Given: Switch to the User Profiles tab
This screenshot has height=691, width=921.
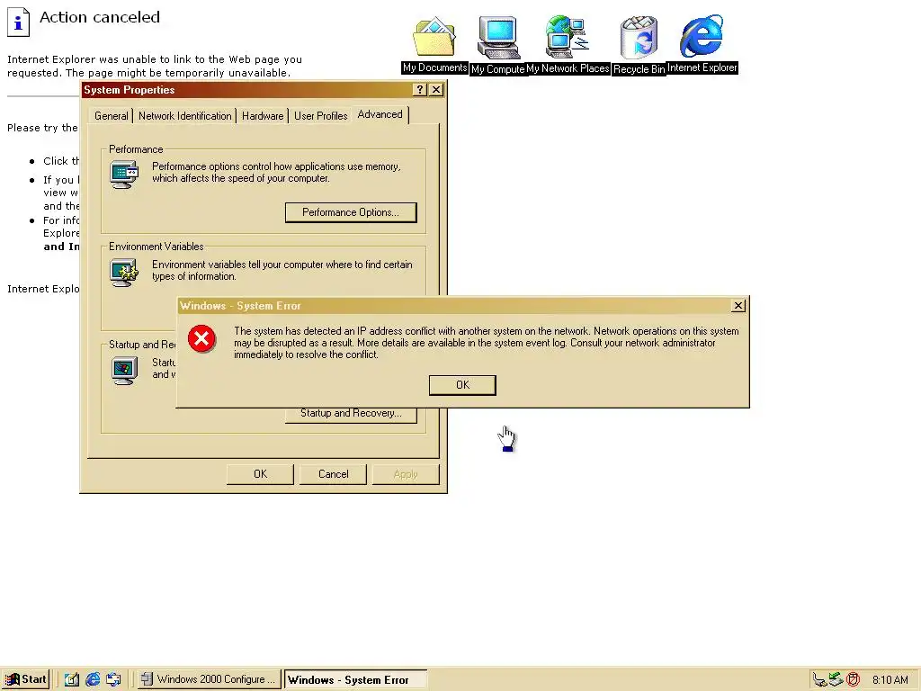Looking at the screenshot, I should tap(321, 116).
